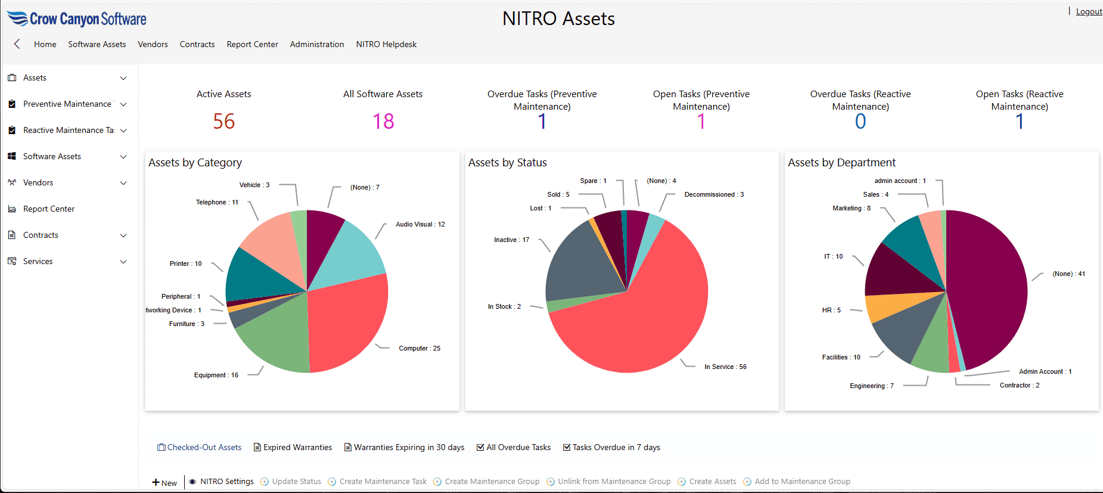The width and height of the screenshot is (1103, 493).
Task: Click the Update Status circle icon
Action: pyautogui.click(x=265, y=482)
